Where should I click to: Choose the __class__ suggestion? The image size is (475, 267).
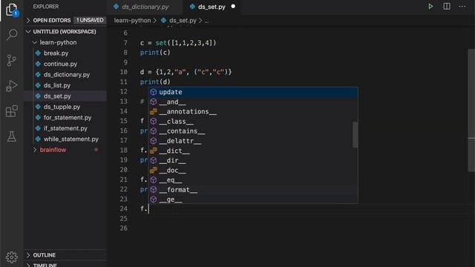(x=253, y=122)
